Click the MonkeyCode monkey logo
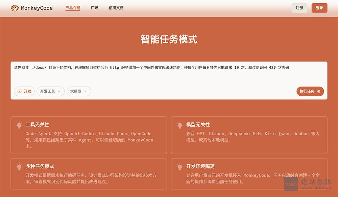Viewport: 338px width, 197px height. tap(14, 7)
